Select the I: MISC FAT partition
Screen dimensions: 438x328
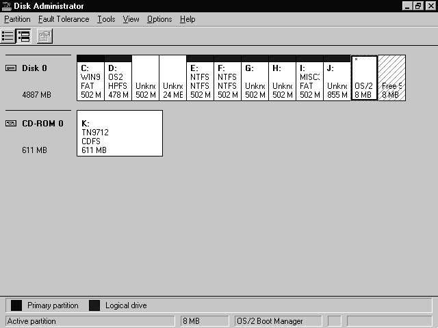point(309,81)
